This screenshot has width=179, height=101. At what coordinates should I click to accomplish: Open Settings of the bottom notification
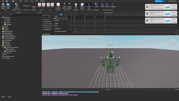tap(174, 22)
